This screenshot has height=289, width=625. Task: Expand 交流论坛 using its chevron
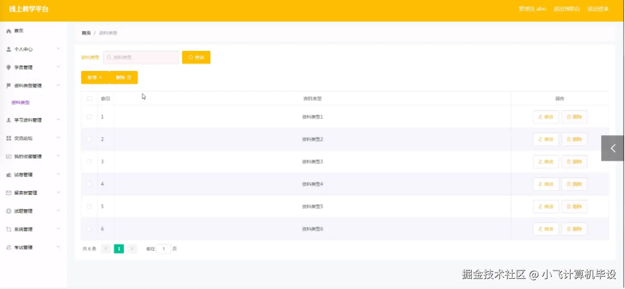[x=58, y=138]
